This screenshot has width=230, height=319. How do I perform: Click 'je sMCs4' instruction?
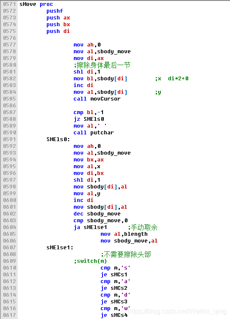114,315
